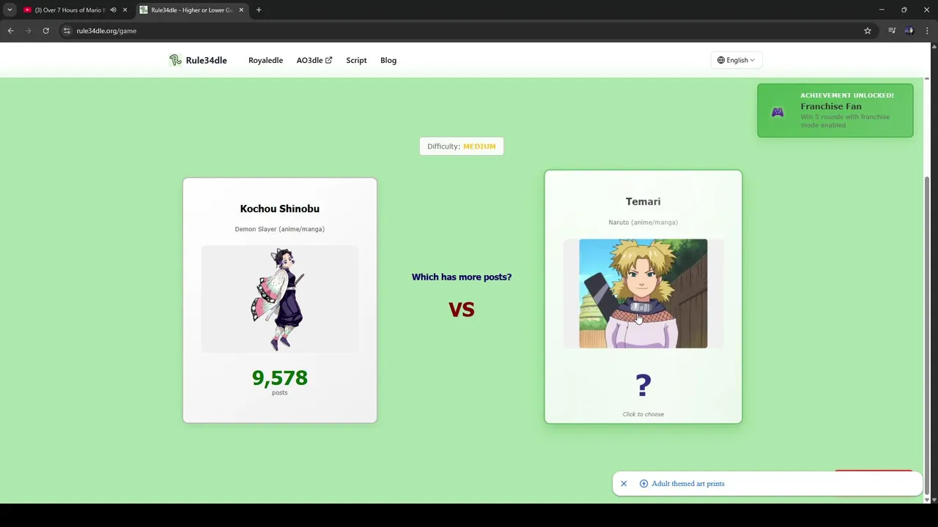Click the achievement gamepad icon
938x527 pixels.
[x=778, y=112]
